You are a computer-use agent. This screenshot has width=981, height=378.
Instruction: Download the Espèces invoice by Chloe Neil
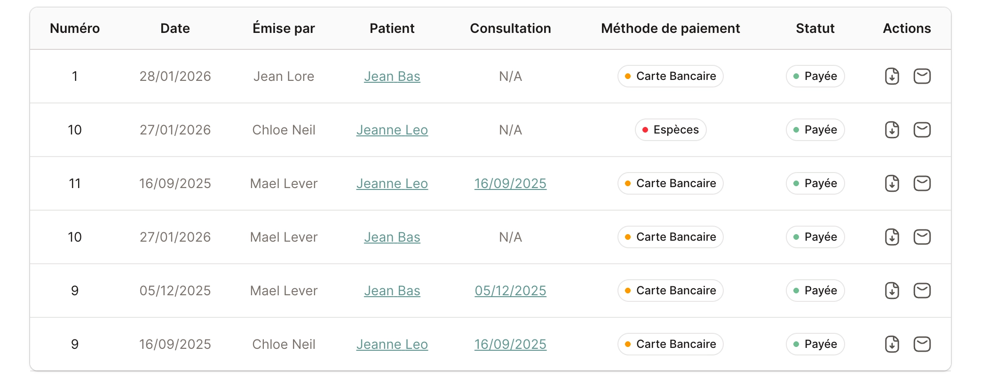pyautogui.click(x=892, y=130)
